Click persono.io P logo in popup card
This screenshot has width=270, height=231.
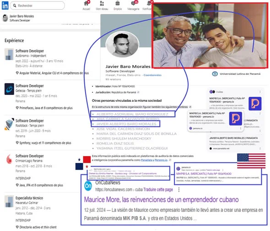[236, 119]
